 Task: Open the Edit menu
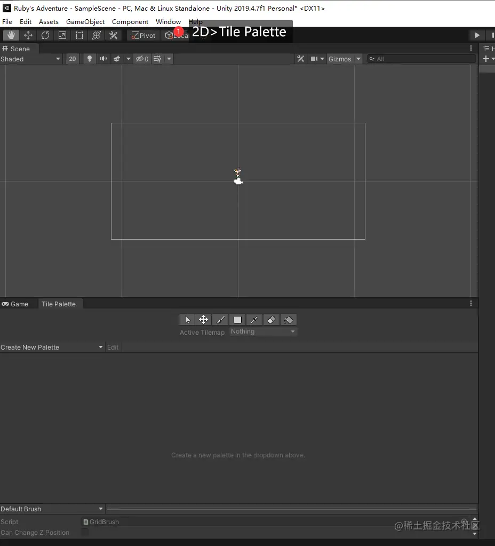(26, 21)
